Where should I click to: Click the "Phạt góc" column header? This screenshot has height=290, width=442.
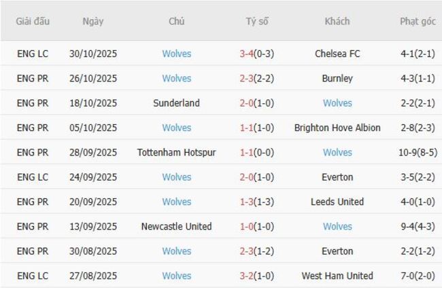(x=417, y=21)
